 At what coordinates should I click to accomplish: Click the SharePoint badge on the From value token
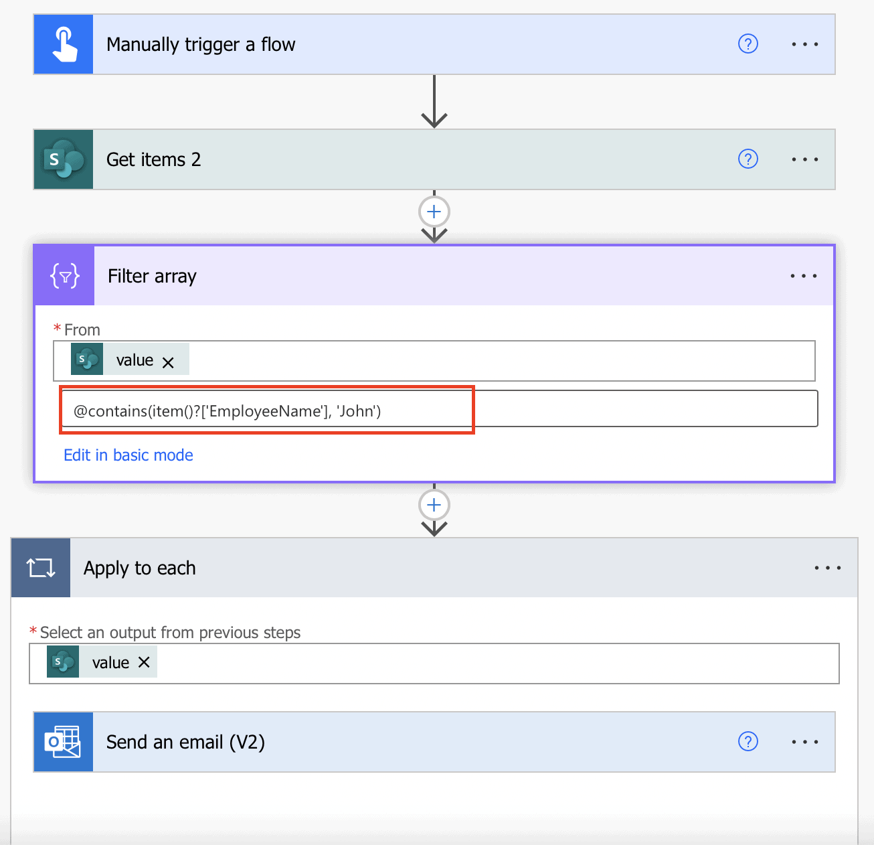tap(87, 359)
